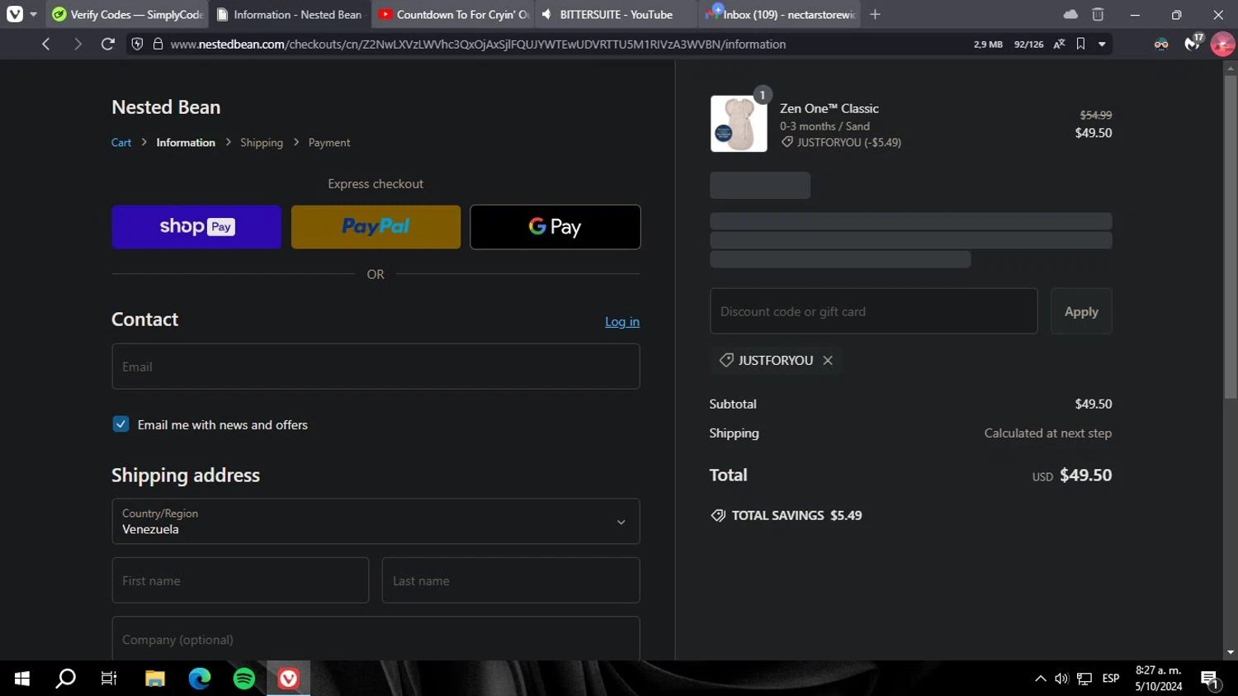Focus the First name field
This screenshot has height=696, width=1238.
240,580
